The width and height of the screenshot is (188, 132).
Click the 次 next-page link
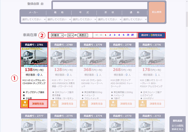[x=128, y=35]
